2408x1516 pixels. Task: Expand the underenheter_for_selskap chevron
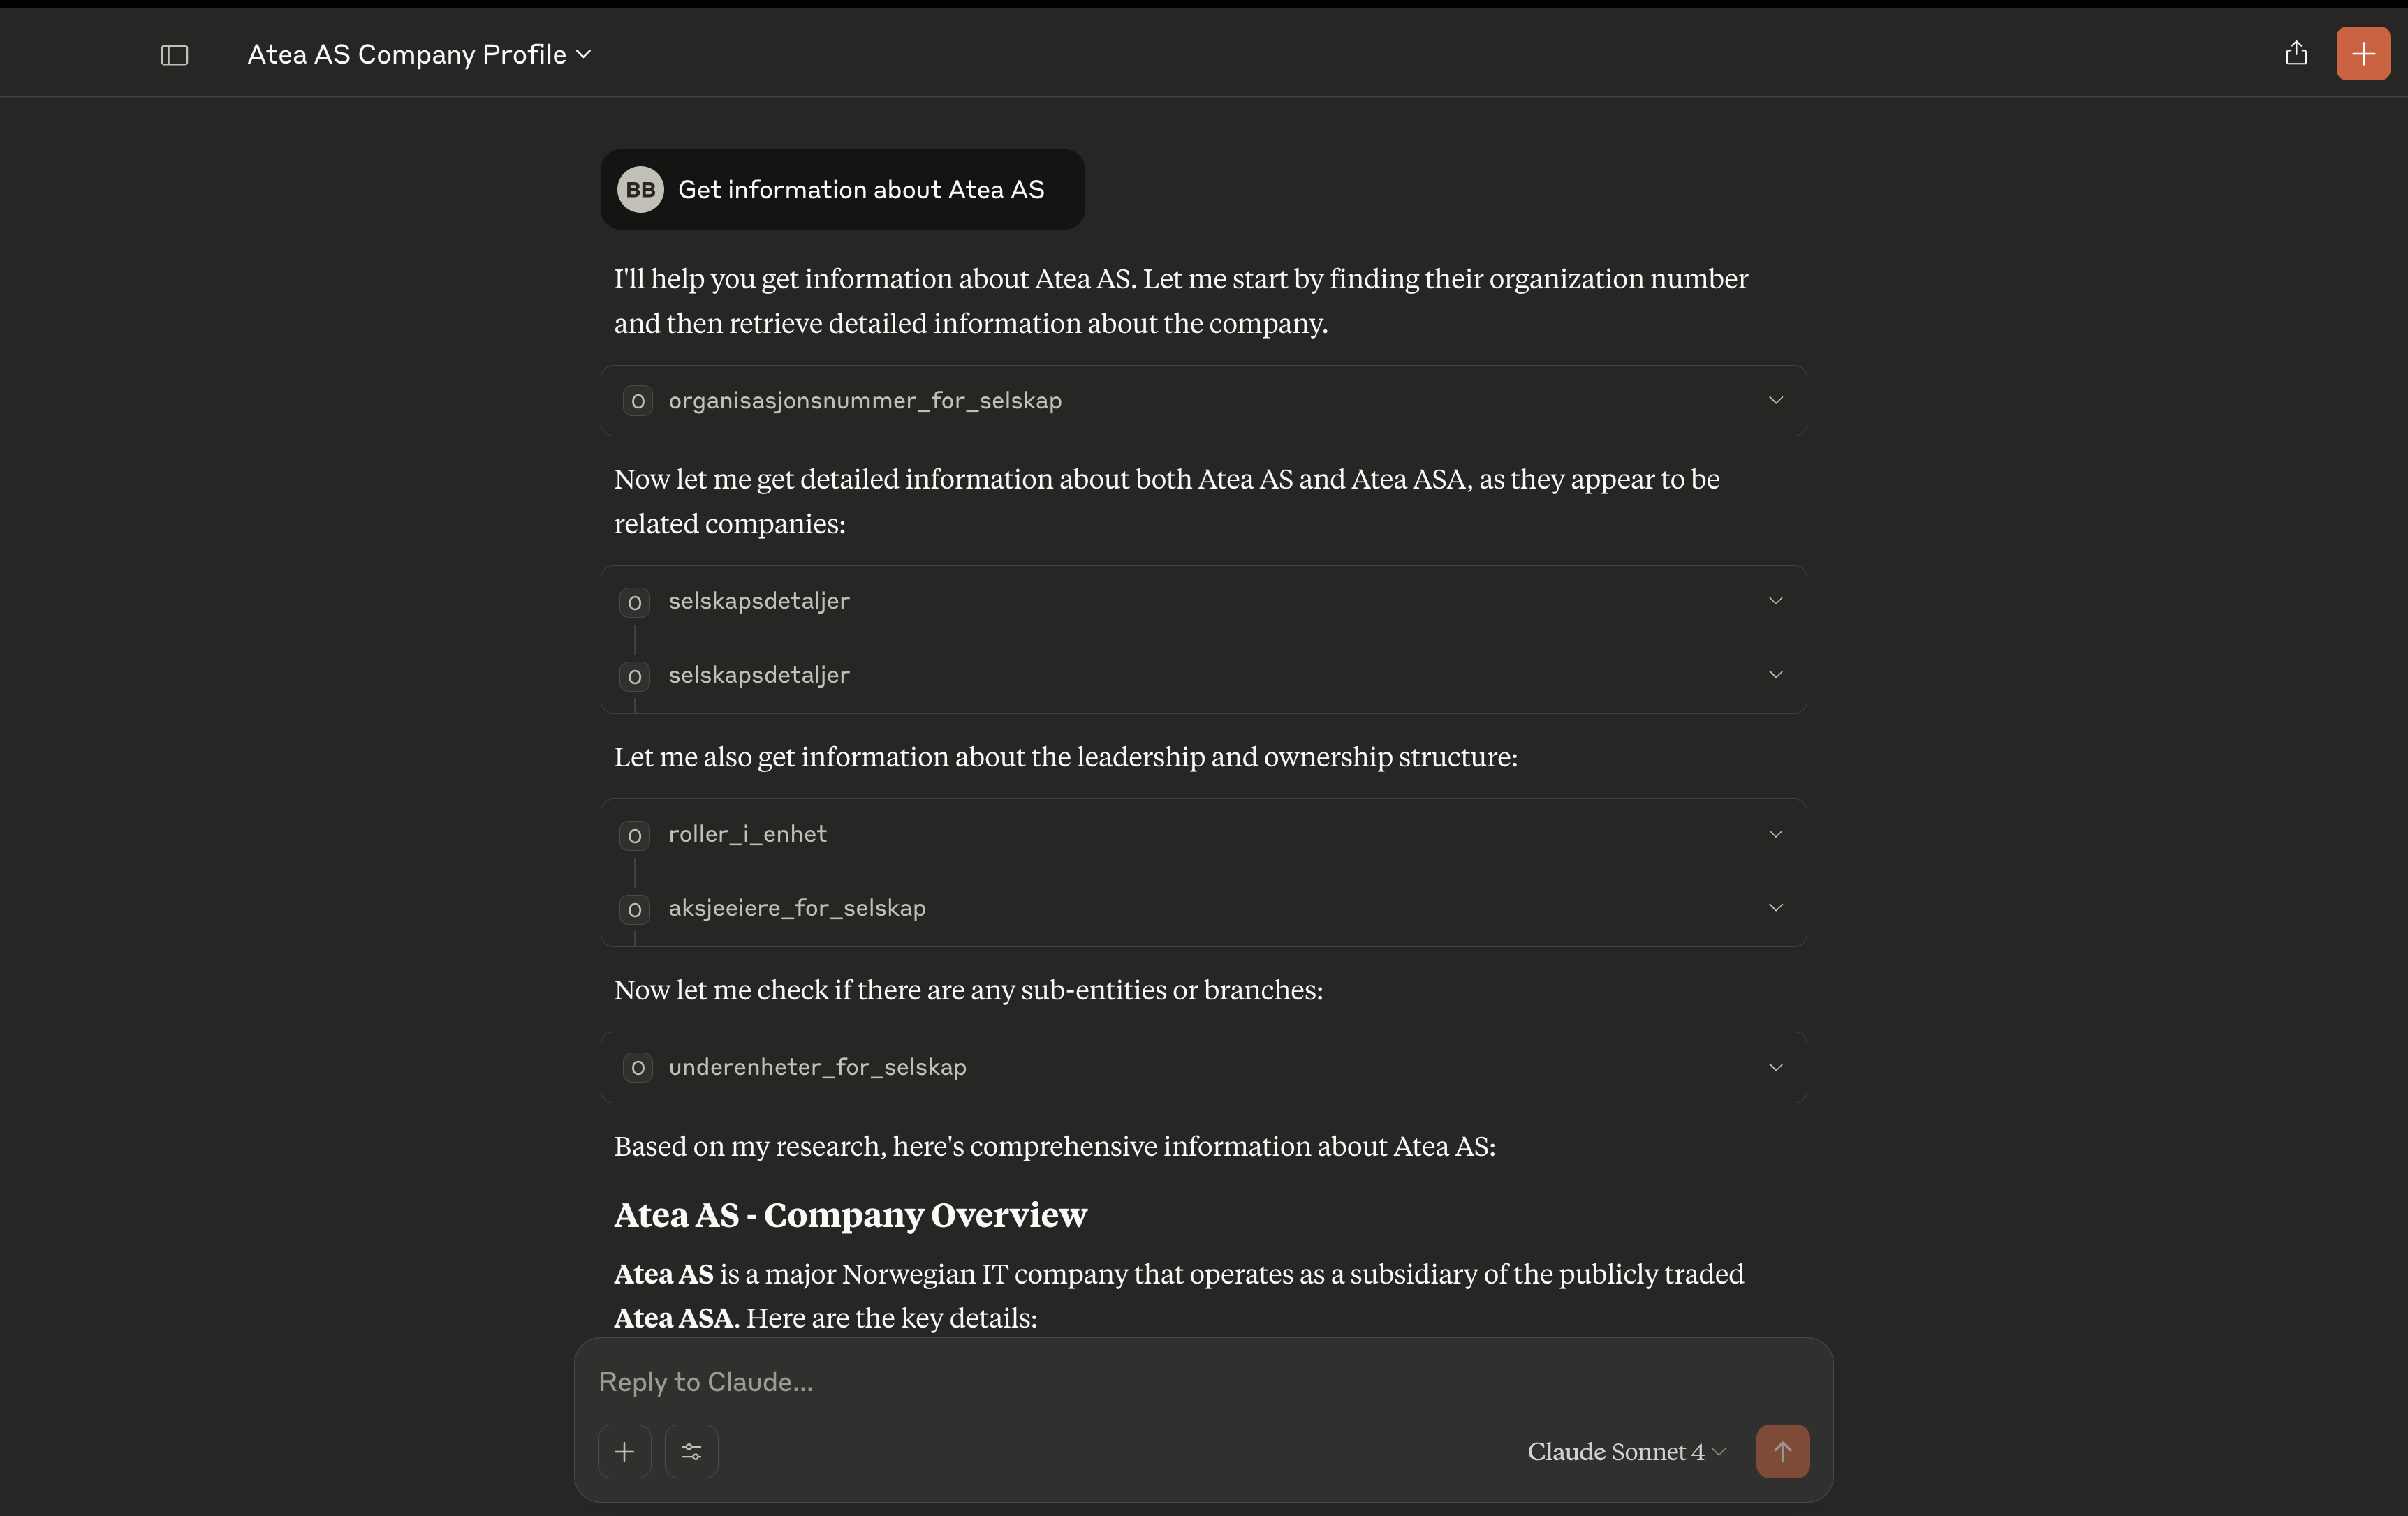pyautogui.click(x=1775, y=1067)
